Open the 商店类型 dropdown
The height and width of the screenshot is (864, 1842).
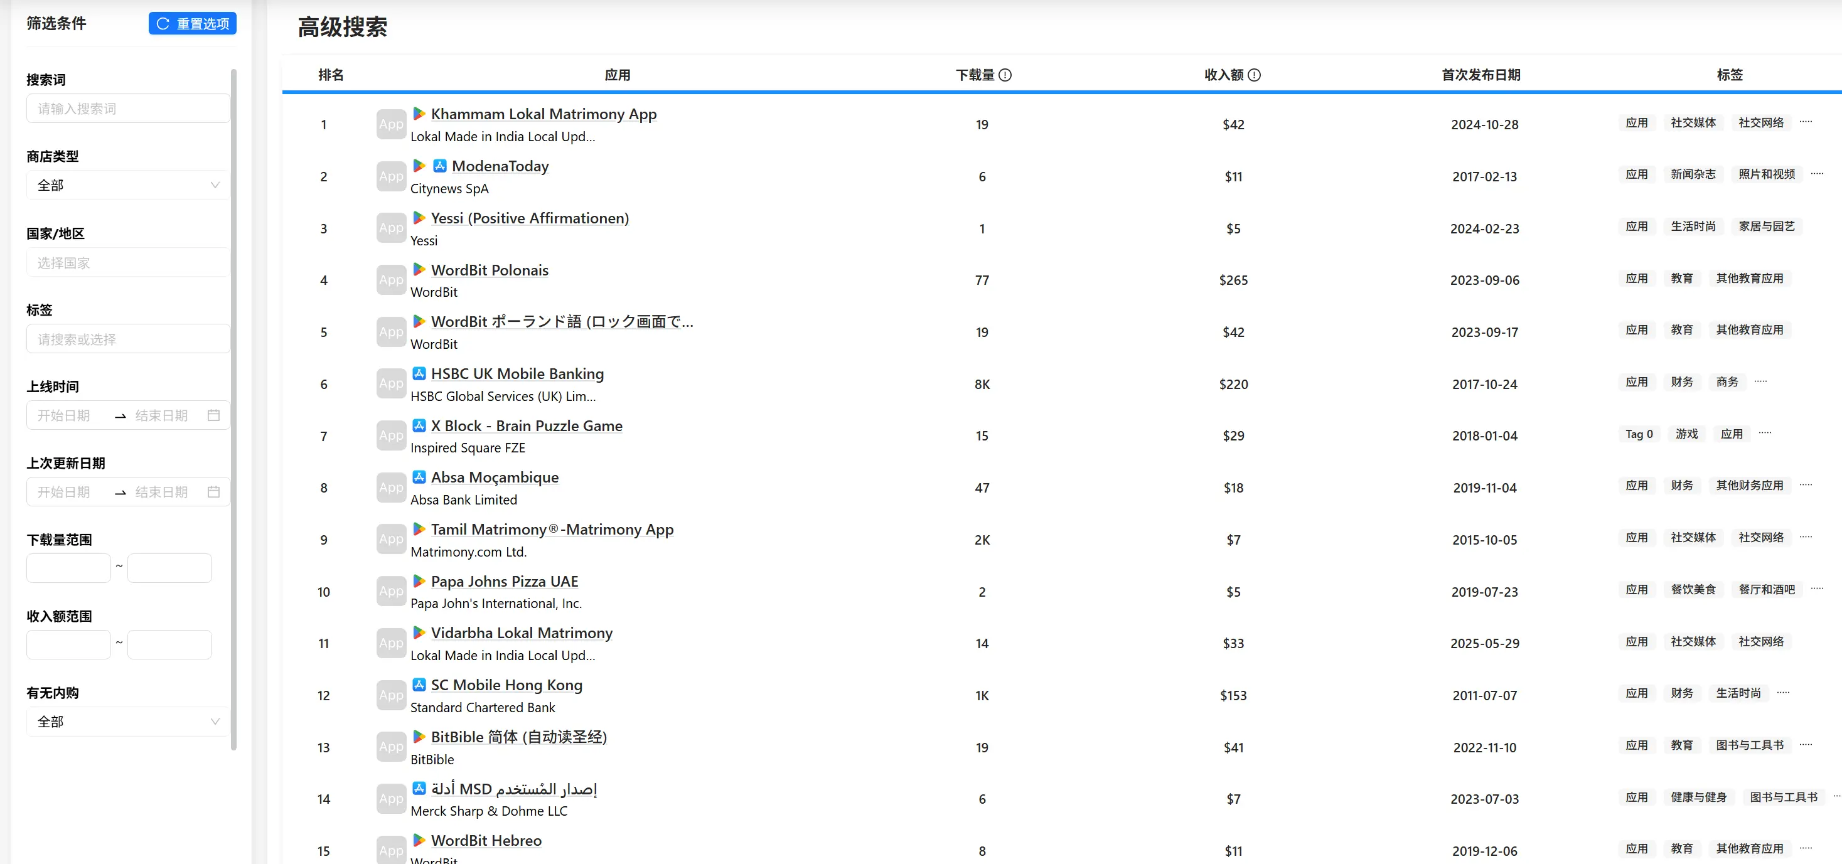[x=128, y=185]
